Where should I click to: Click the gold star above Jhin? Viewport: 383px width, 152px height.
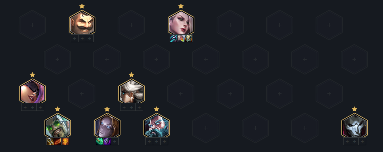tap(355, 109)
